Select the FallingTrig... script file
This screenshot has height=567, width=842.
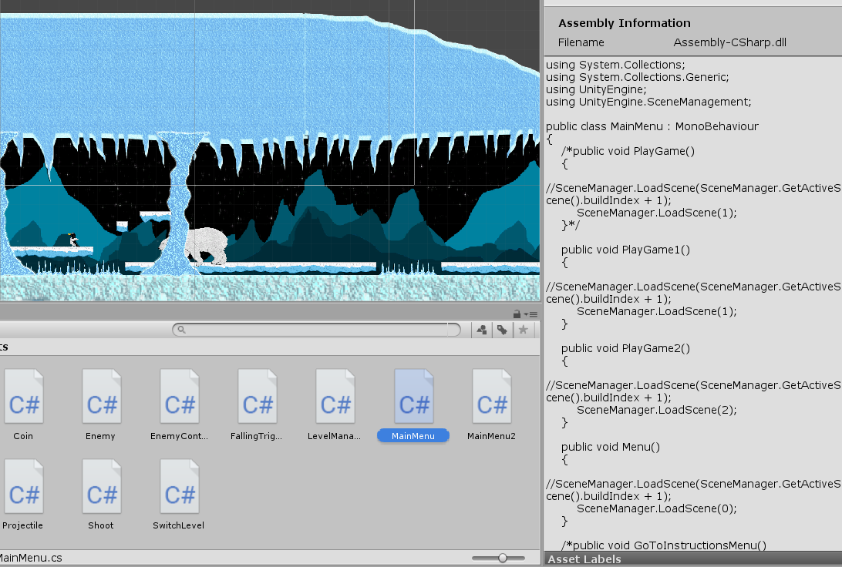click(258, 397)
